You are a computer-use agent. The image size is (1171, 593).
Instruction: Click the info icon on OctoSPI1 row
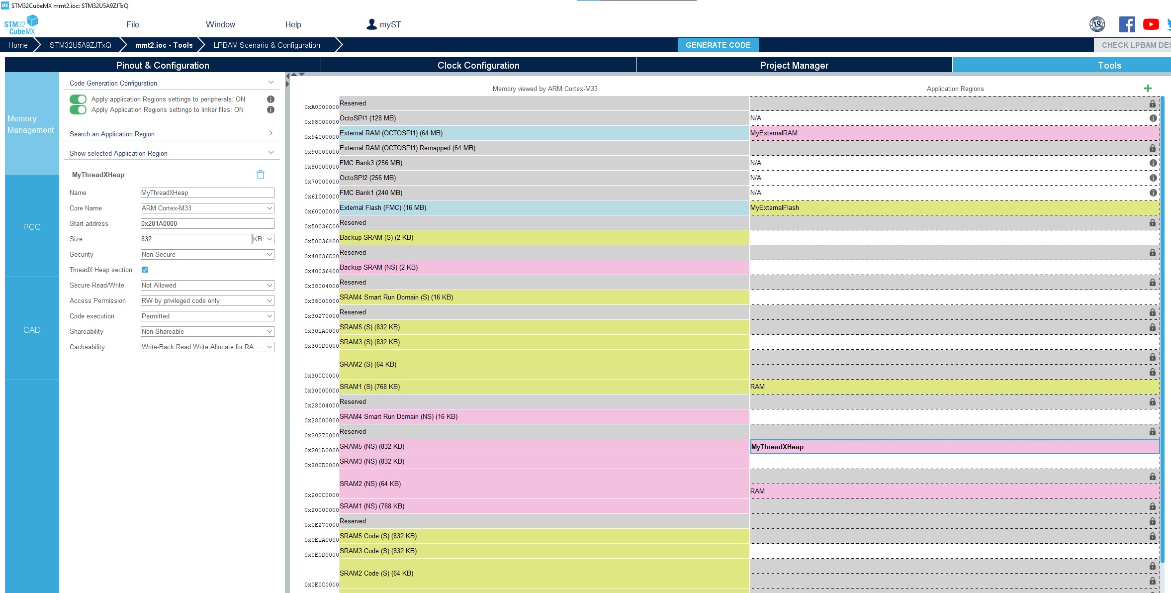[1153, 118]
